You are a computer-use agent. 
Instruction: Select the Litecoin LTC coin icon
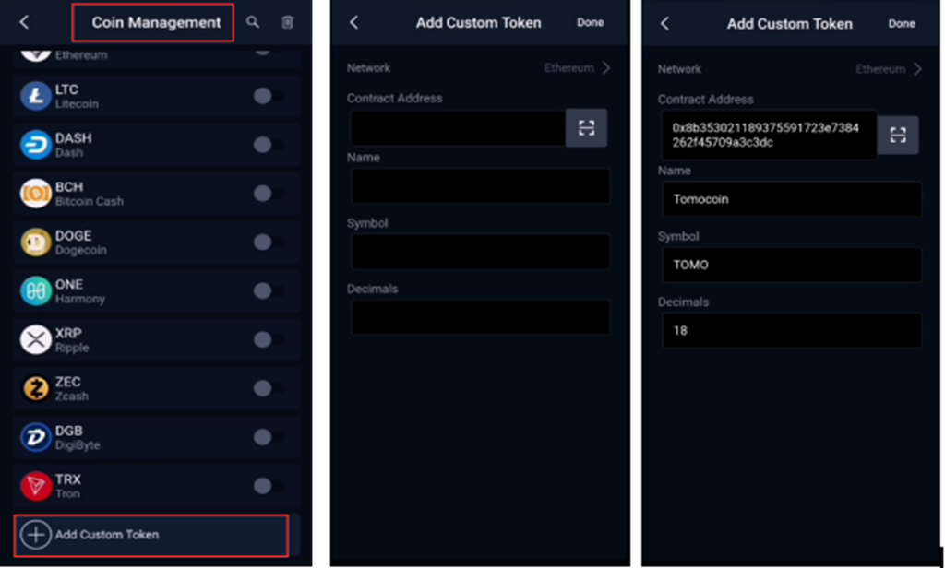(x=36, y=97)
